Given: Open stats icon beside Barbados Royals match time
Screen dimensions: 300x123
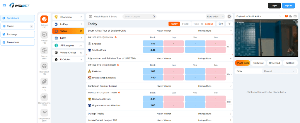Looking at the screenshot, I should coord(119,92).
